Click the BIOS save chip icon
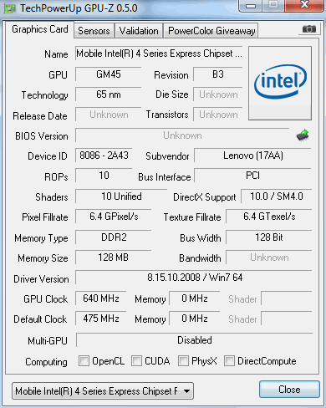This screenshot has width=326, height=408. (x=303, y=135)
